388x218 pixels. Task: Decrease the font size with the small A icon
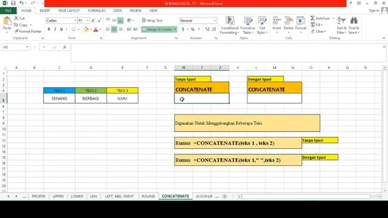point(99,21)
